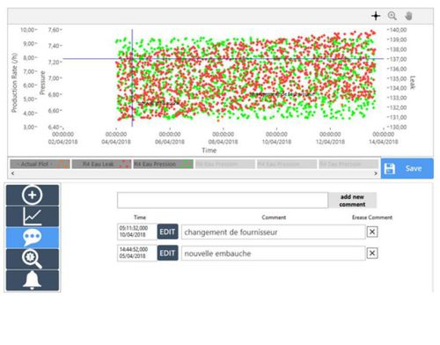
Task: Click the Time column header
Action: pyautogui.click(x=140, y=217)
